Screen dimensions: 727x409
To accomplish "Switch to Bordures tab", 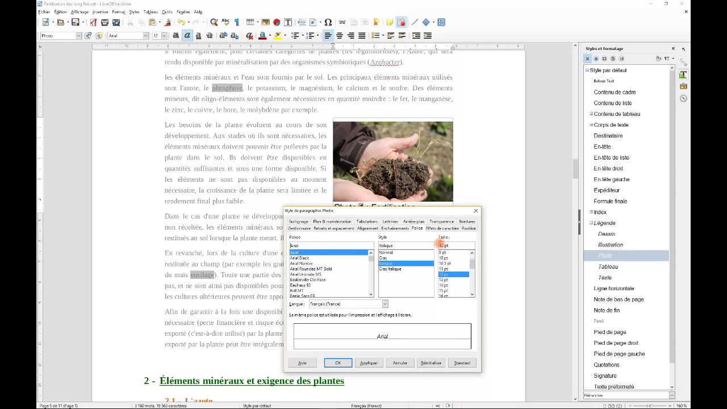I will pos(467,222).
